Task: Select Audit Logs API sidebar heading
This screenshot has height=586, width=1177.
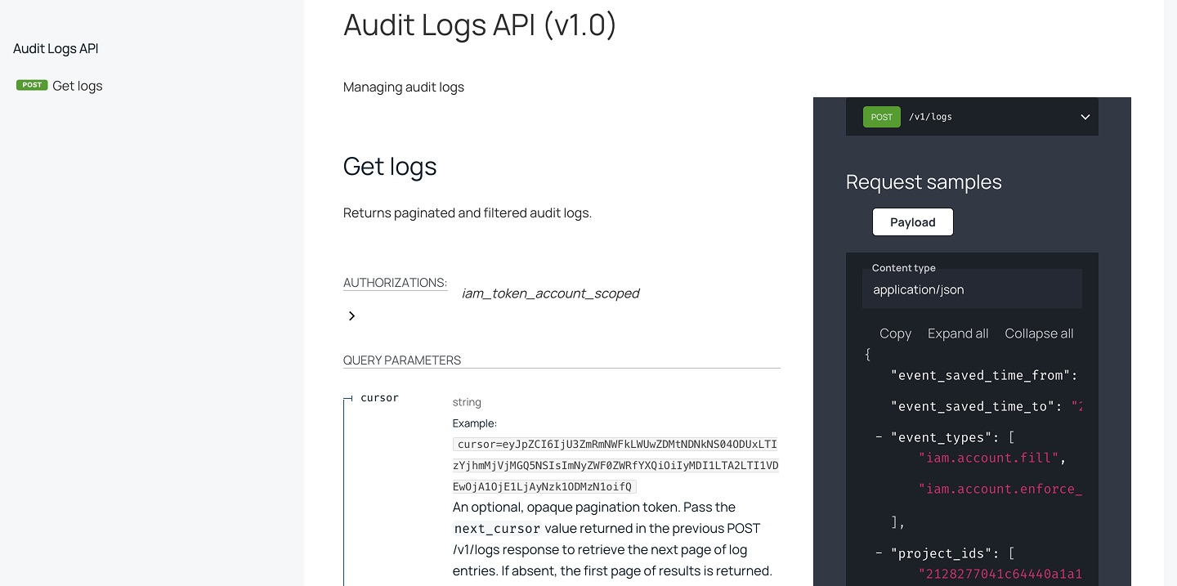Action: (56, 48)
